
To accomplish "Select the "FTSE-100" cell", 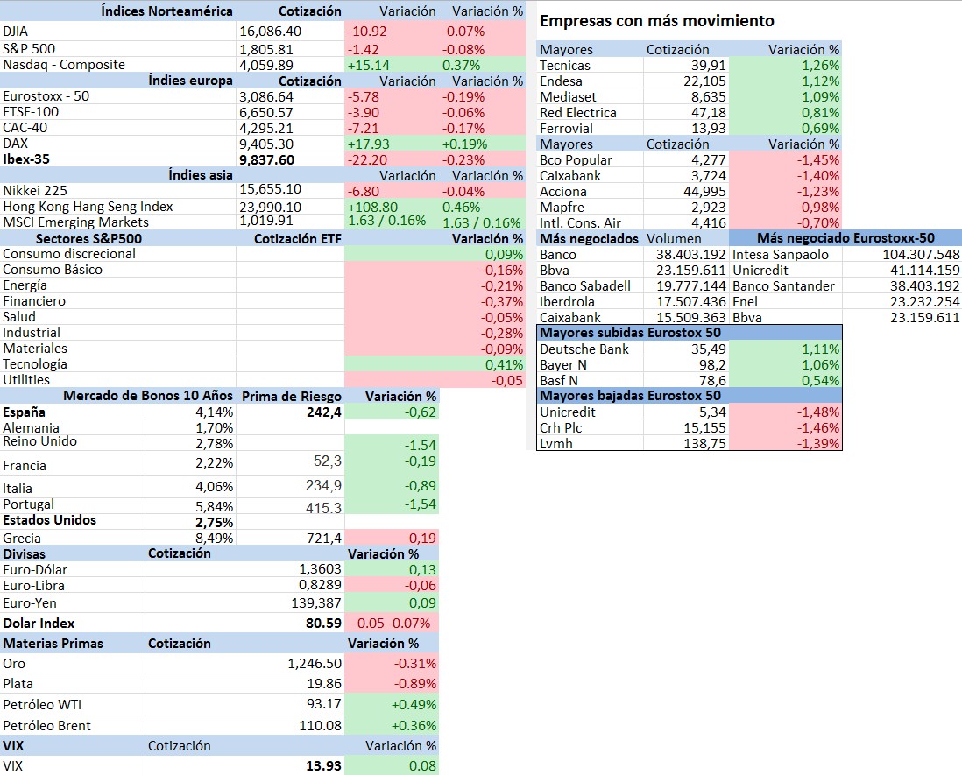I will click(31, 112).
